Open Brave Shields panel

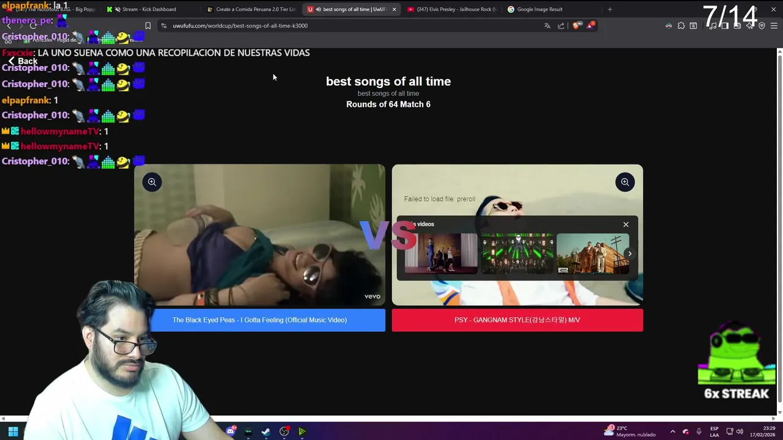(x=576, y=26)
